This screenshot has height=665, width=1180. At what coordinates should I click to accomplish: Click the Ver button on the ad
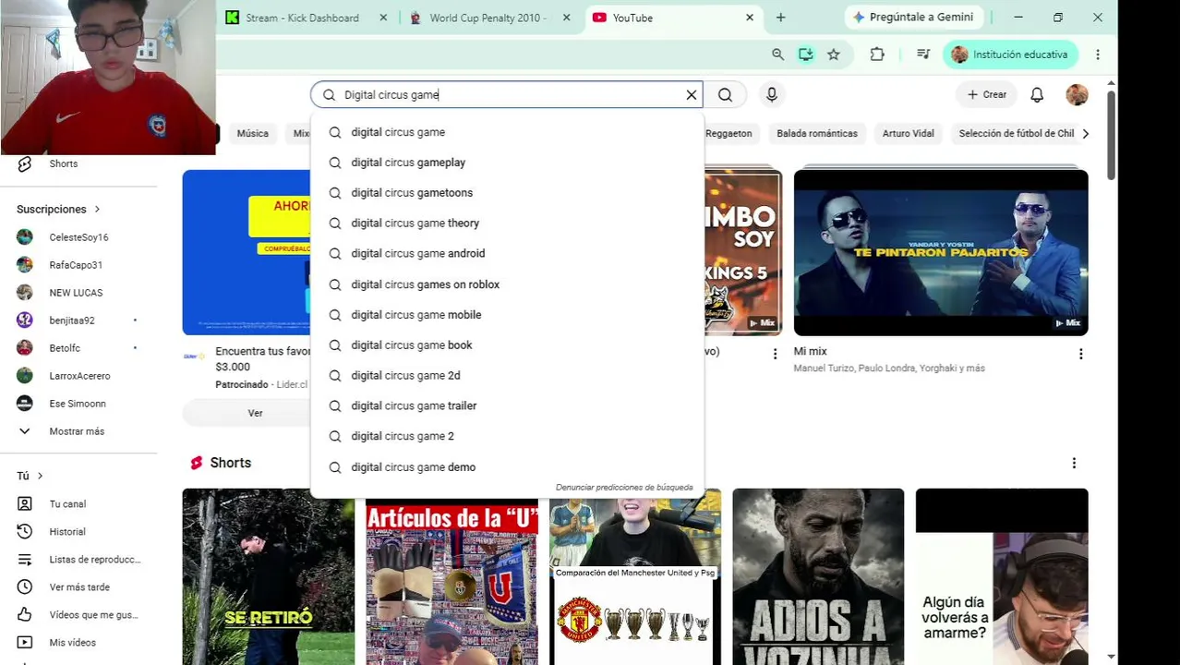(x=255, y=413)
